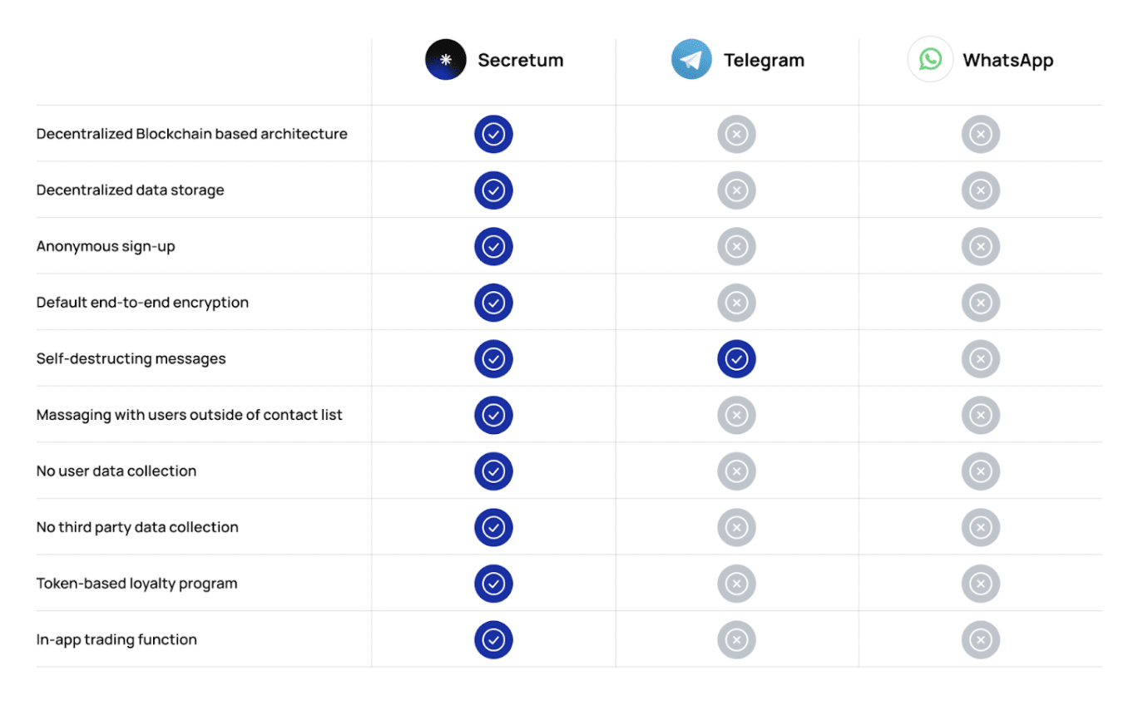Image resolution: width=1148 pixels, height=715 pixels.
Task: Click Telegram's cross for No third party data collection
Action: [736, 528]
